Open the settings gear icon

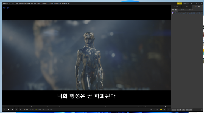pos(164,109)
